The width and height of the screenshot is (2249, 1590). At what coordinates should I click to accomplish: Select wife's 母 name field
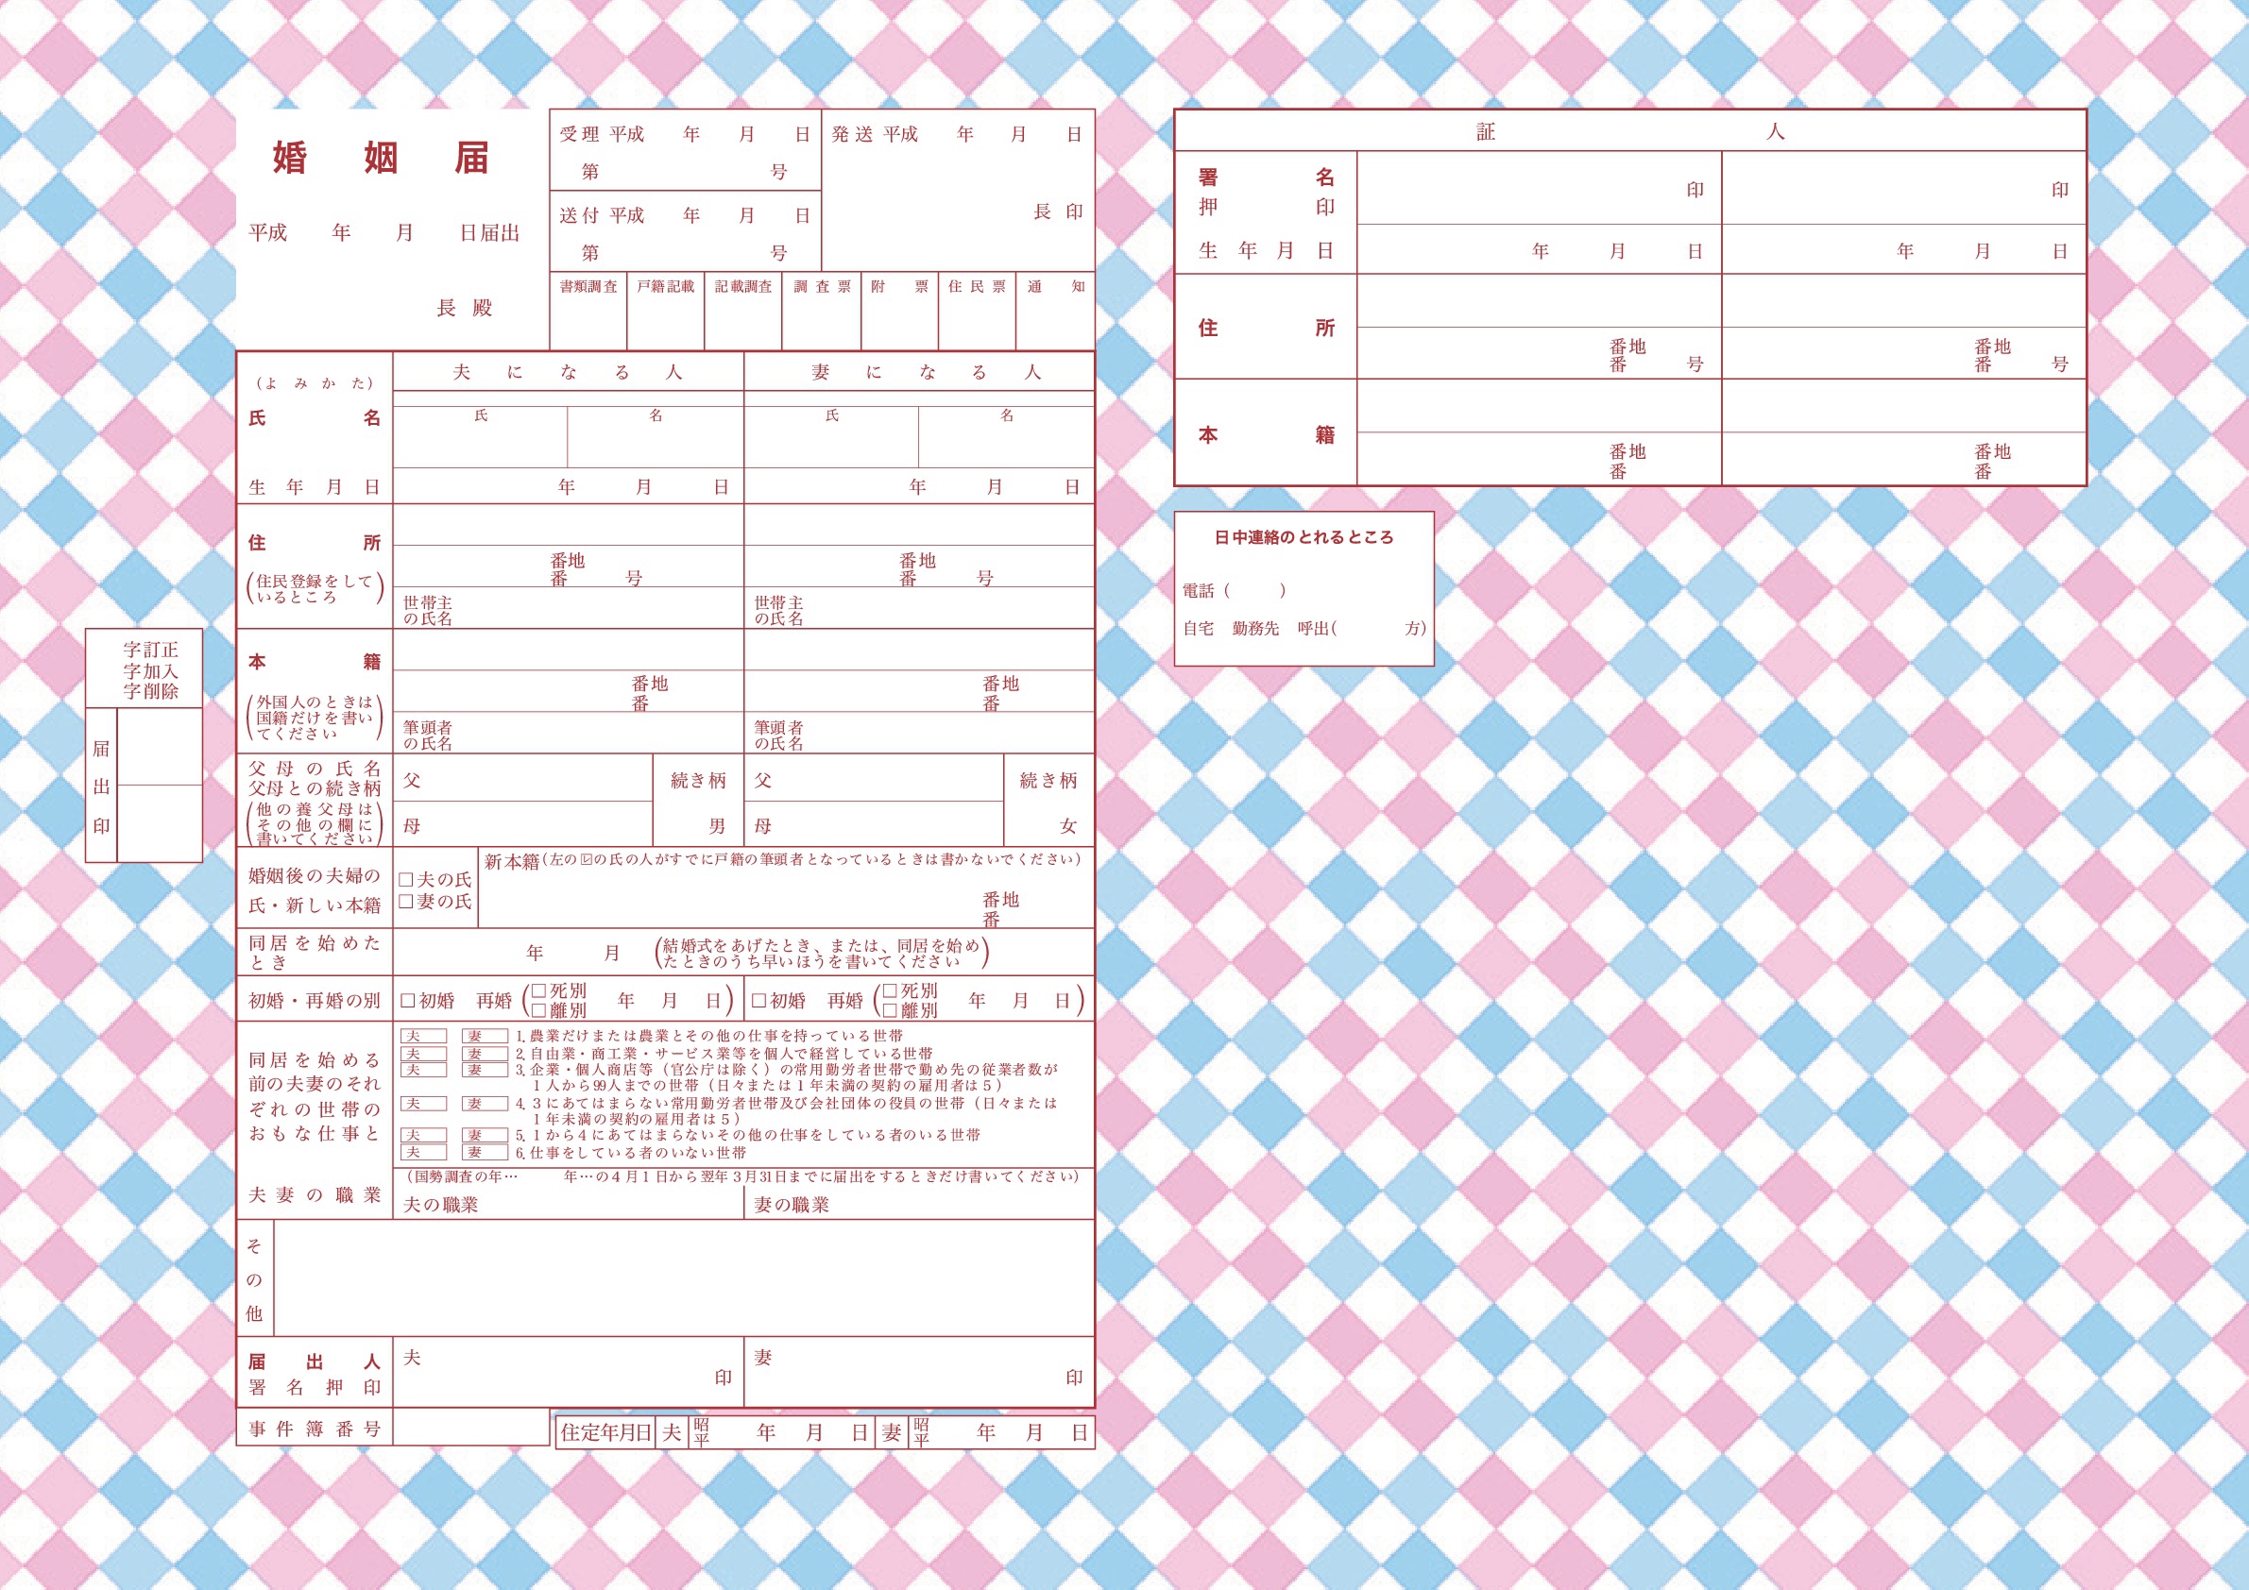click(x=874, y=824)
